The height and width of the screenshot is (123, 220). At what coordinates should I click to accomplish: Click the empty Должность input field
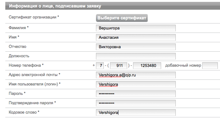(x=136, y=56)
